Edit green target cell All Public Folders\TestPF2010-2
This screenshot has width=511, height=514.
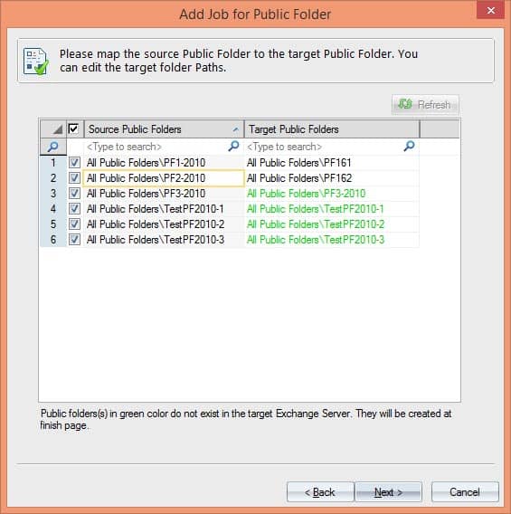coord(332,224)
